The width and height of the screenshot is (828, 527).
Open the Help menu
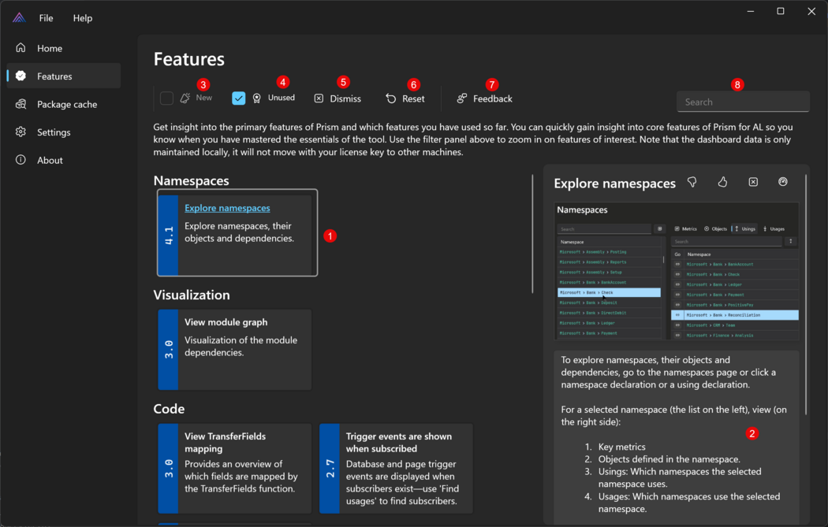pyautogui.click(x=83, y=18)
